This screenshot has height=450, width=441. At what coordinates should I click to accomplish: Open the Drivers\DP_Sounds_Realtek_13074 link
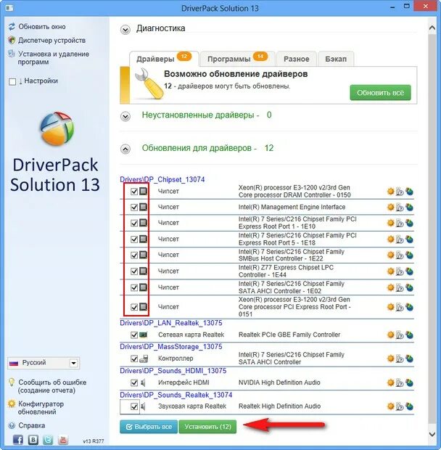click(x=176, y=395)
